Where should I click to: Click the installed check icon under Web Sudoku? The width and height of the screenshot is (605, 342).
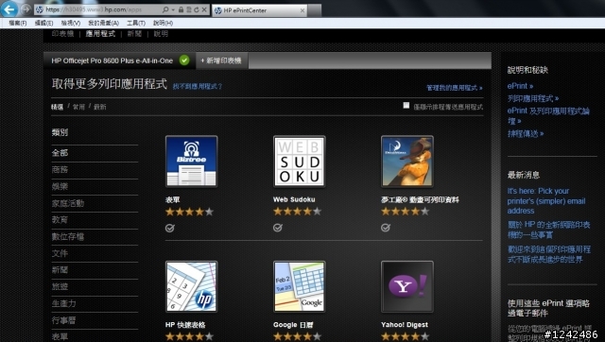pyautogui.click(x=277, y=228)
